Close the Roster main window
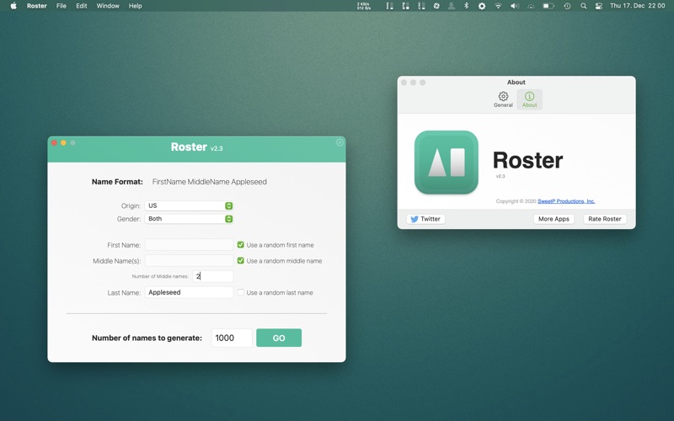Image resolution: width=674 pixels, height=421 pixels. click(x=54, y=142)
